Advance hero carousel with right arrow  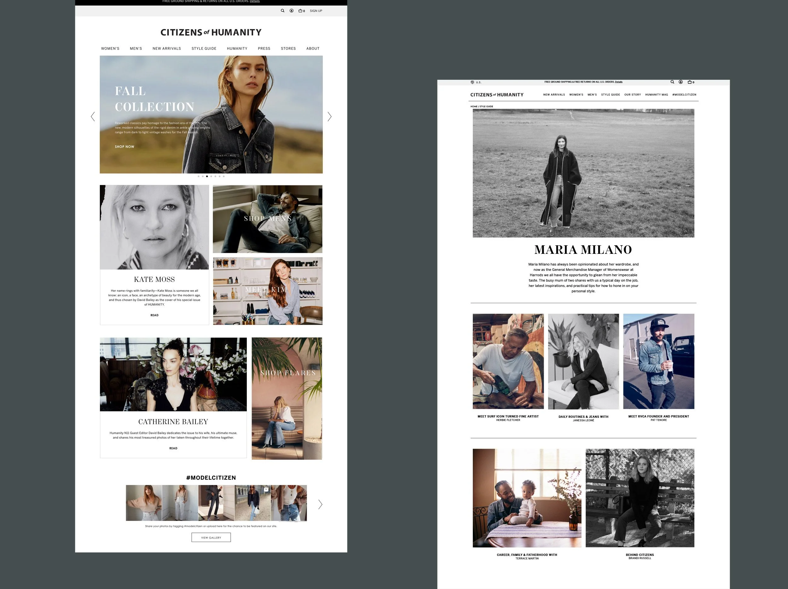329,117
